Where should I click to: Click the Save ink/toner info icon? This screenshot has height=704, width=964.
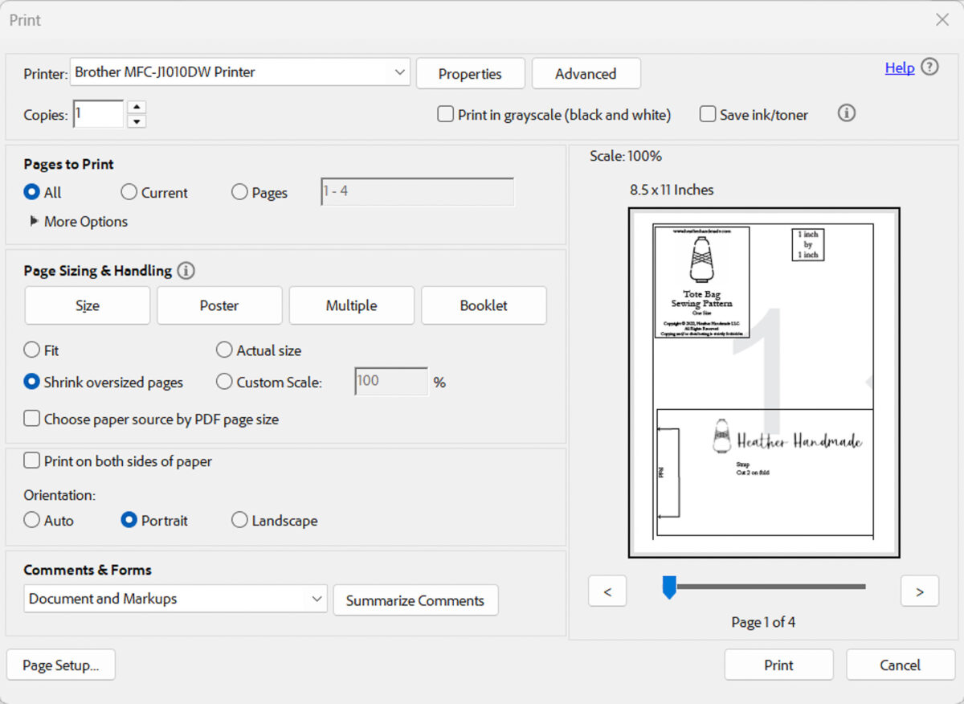(x=847, y=113)
